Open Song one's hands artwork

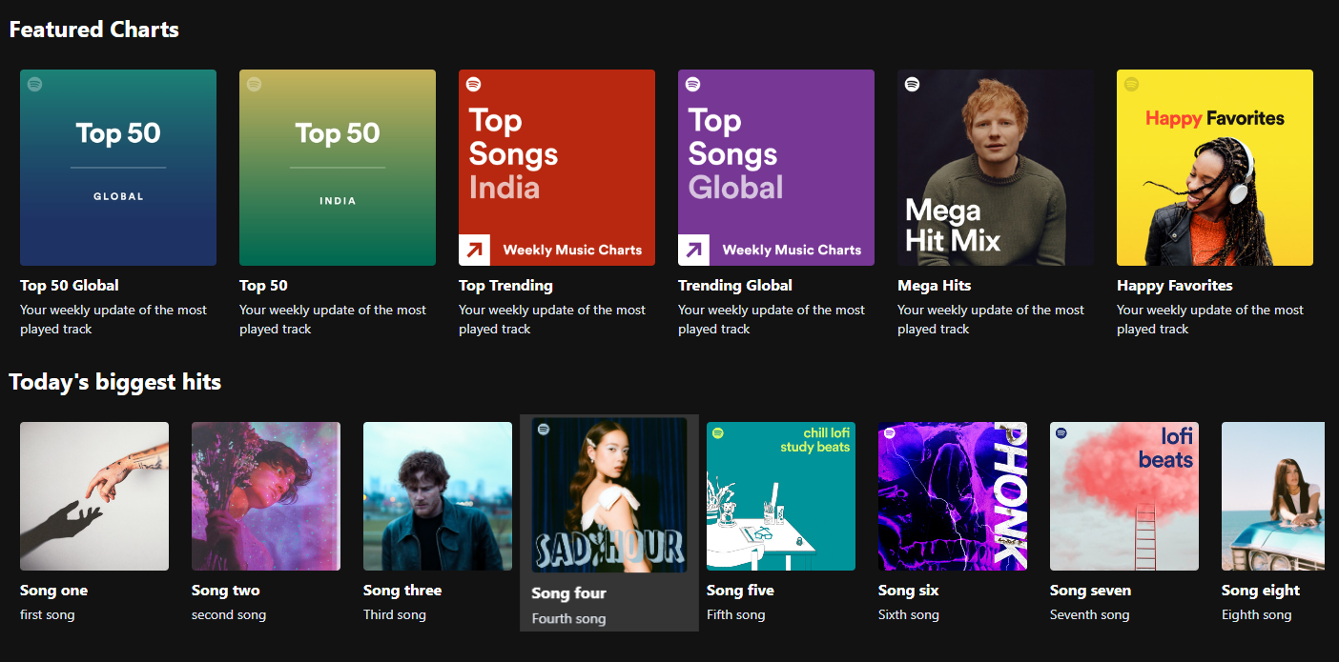click(94, 496)
